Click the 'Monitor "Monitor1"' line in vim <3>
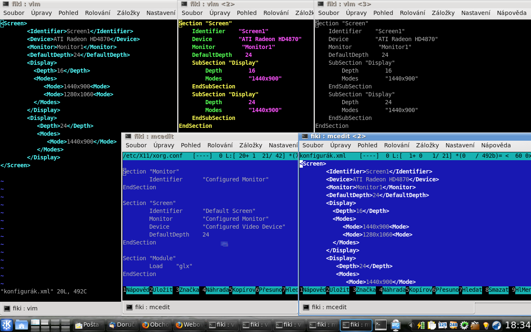Viewport: 531px width, 332px height. [x=370, y=47]
